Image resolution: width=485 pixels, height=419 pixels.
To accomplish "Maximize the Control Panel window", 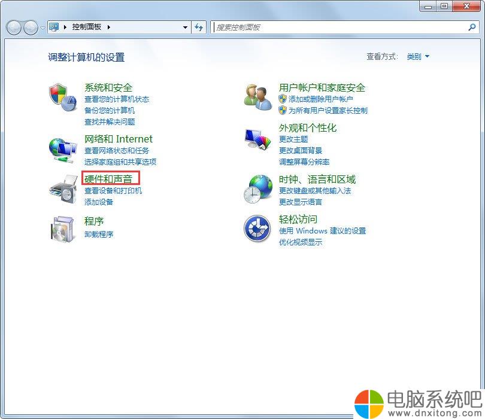I will [444, 6].
